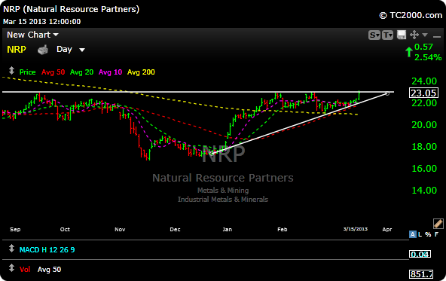Click the Mar 15 2013 12:00:00 timestamp
Screen dimensions: 446x281
(x=42, y=22)
